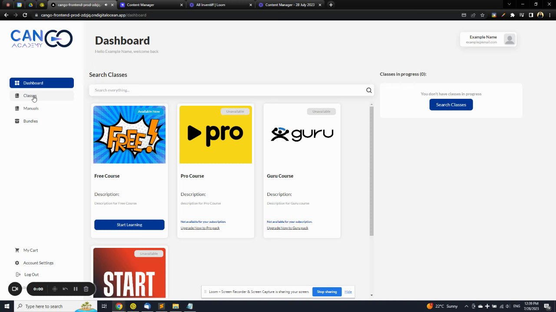Click the browser address bar
Image resolution: width=556 pixels, height=312 pixels.
point(243,15)
